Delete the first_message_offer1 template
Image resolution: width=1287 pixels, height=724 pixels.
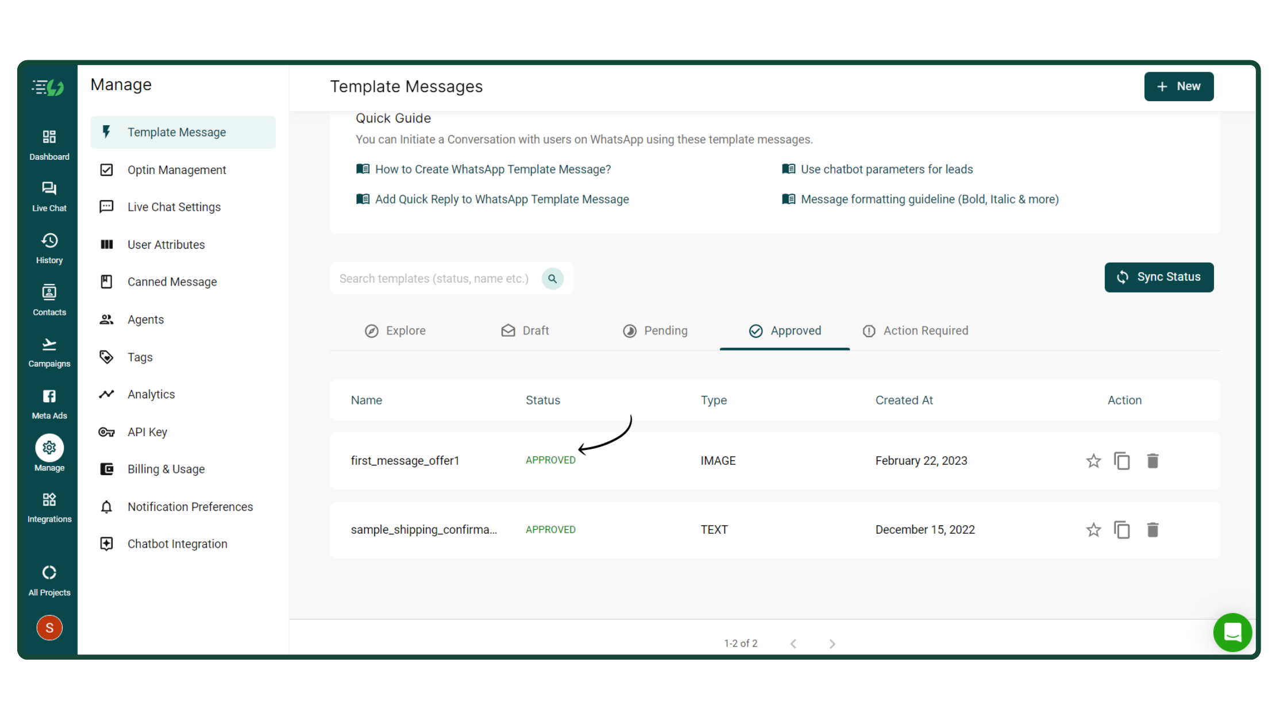[x=1153, y=461]
